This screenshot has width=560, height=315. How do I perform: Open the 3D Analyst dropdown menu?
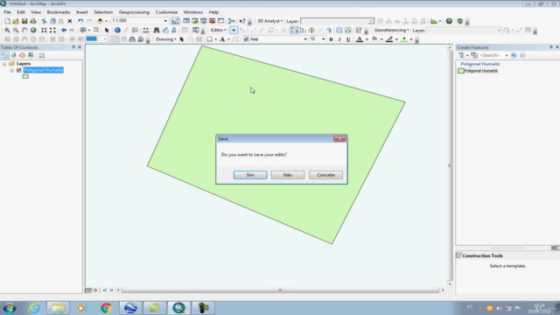click(270, 21)
